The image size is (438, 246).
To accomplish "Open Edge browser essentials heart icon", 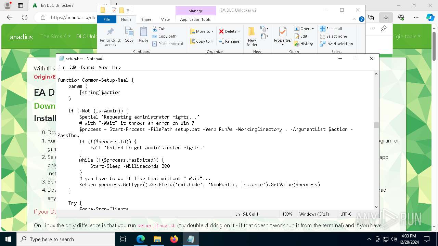I will 401,17.
